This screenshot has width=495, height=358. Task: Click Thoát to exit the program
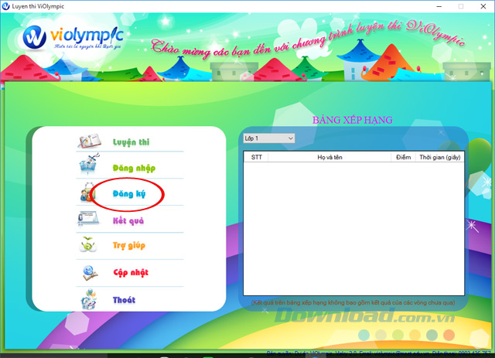tap(124, 300)
